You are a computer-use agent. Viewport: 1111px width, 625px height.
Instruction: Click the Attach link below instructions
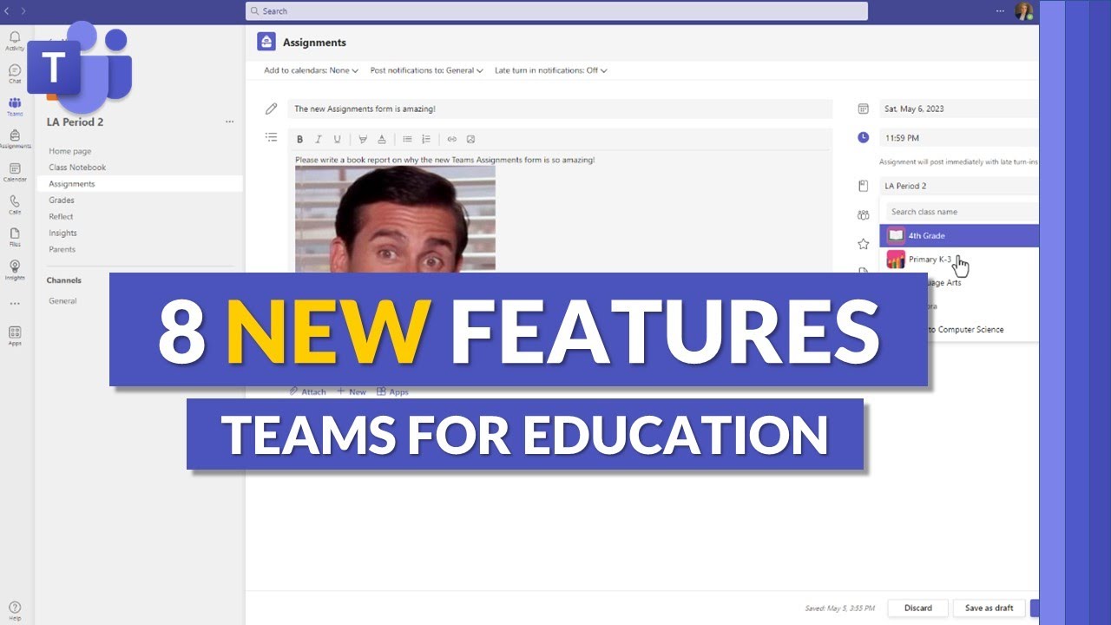[x=308, y=392]
